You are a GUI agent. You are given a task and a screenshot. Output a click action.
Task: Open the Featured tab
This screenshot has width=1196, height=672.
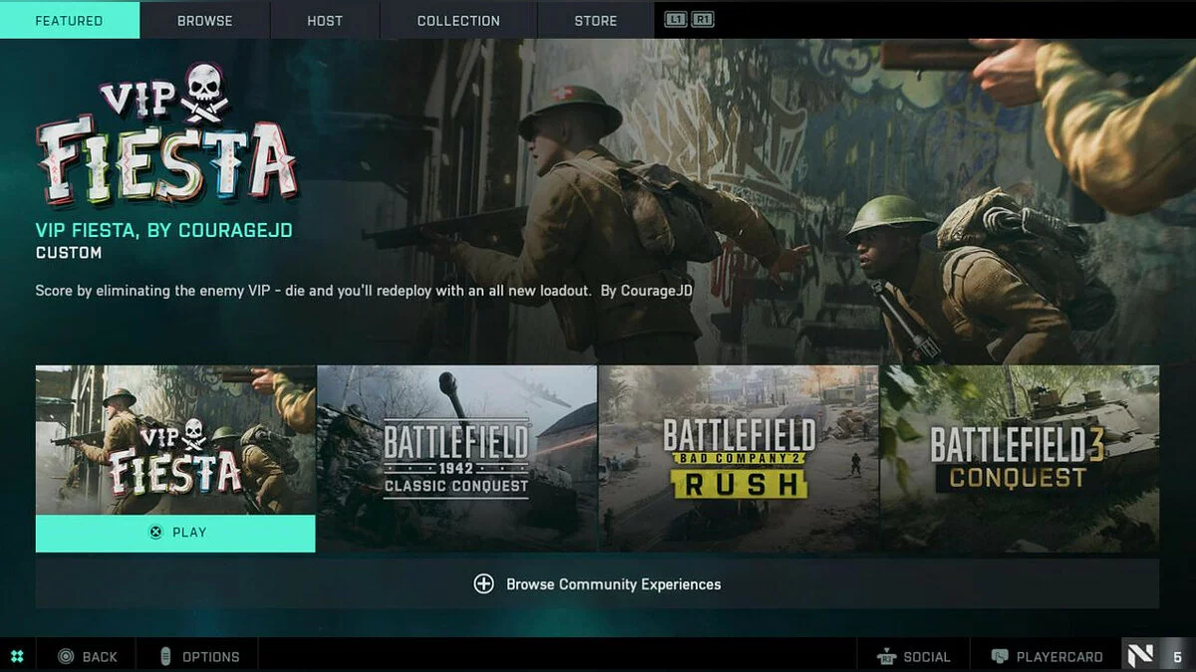[x=70, y=20]
